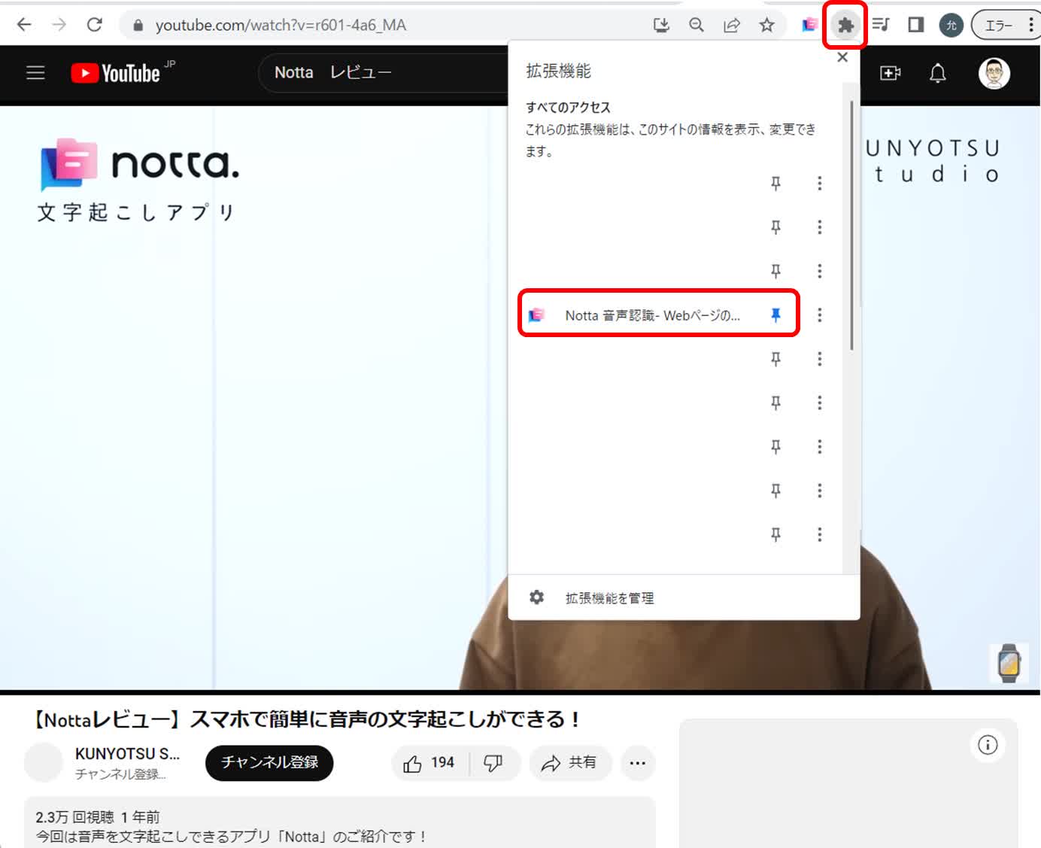This screenshot has height=848, width=1041.
Task: Dislike the video with thumbs down
Action: pos(493,764)
